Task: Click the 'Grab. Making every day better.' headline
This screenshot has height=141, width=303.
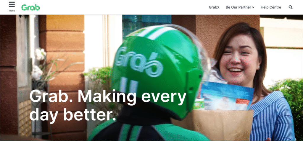Action: 108,105
